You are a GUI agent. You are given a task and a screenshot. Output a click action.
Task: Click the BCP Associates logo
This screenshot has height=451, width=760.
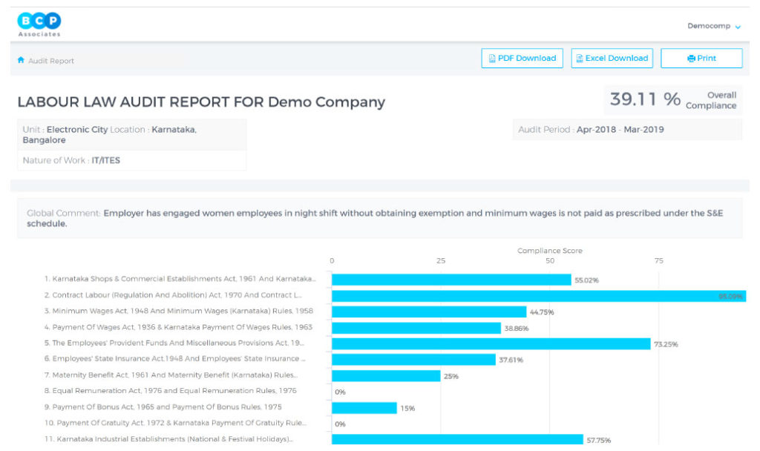[x=39, y=24]
